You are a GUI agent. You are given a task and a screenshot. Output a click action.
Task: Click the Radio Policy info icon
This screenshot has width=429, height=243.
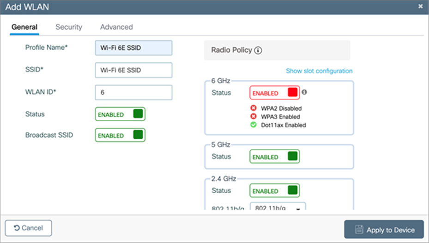(x=258, y=51)
